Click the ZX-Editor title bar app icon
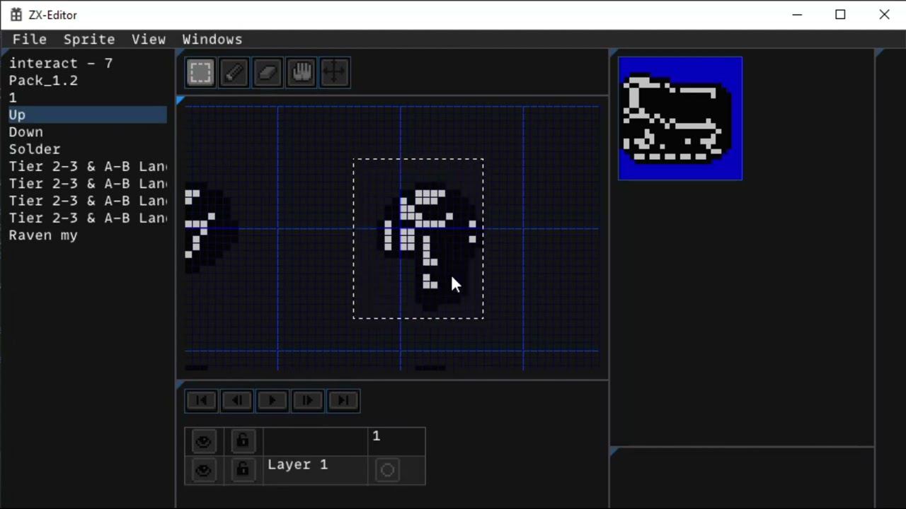Viewport: 906px width, 509px height. 16,15
